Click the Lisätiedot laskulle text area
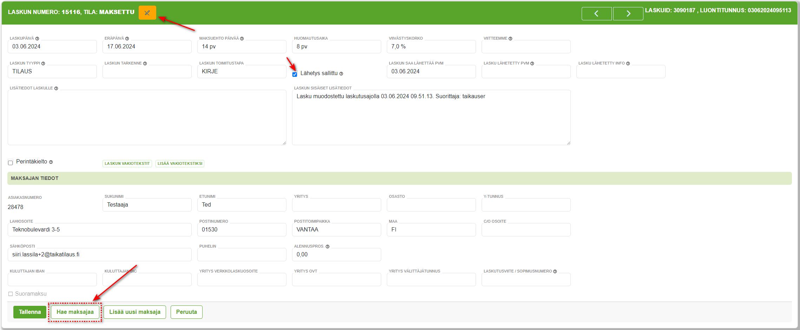 tap(147, 117)
